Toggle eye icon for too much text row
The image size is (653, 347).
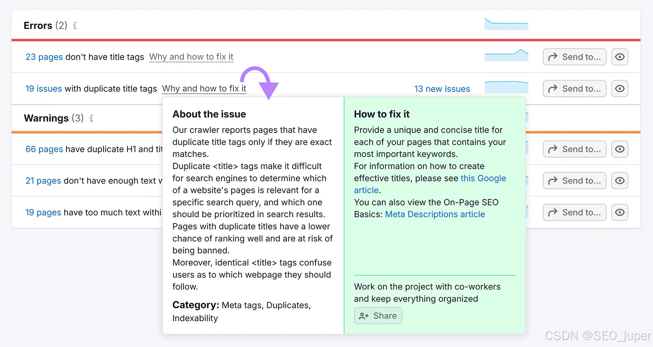pos(620,212)
